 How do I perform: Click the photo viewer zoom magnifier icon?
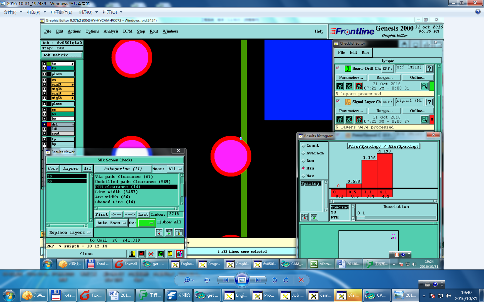coord(187,280)
